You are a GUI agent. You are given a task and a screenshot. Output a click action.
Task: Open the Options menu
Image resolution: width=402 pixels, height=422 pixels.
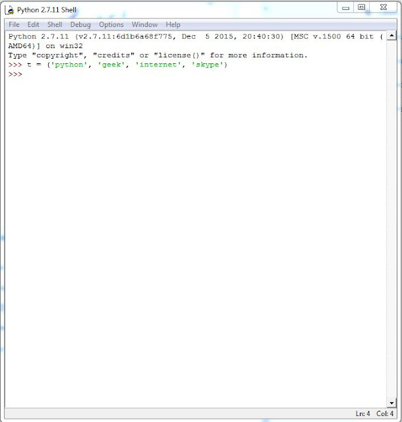coord(111,24)
